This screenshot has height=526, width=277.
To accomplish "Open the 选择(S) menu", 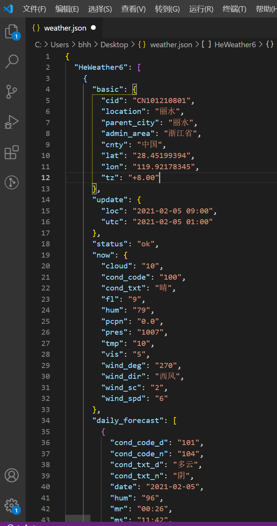I will click(x=100, y=9).
